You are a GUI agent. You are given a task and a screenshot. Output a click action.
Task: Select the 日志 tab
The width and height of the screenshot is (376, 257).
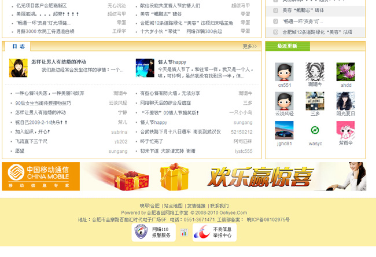pos(19,46)
